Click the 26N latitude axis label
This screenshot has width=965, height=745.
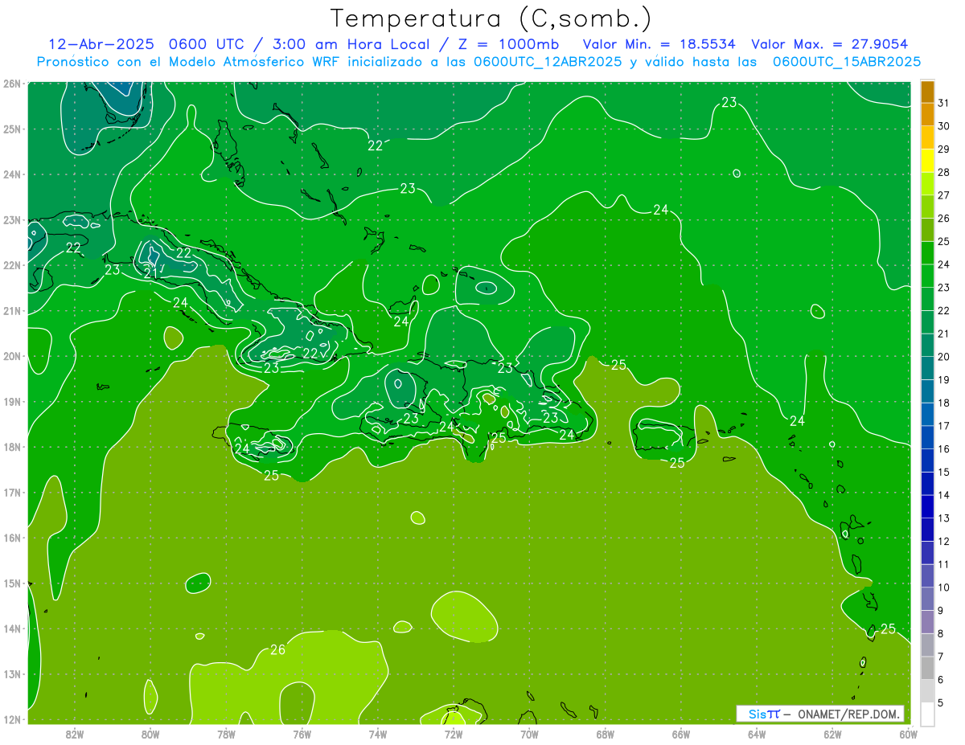[x=11, y=84]
